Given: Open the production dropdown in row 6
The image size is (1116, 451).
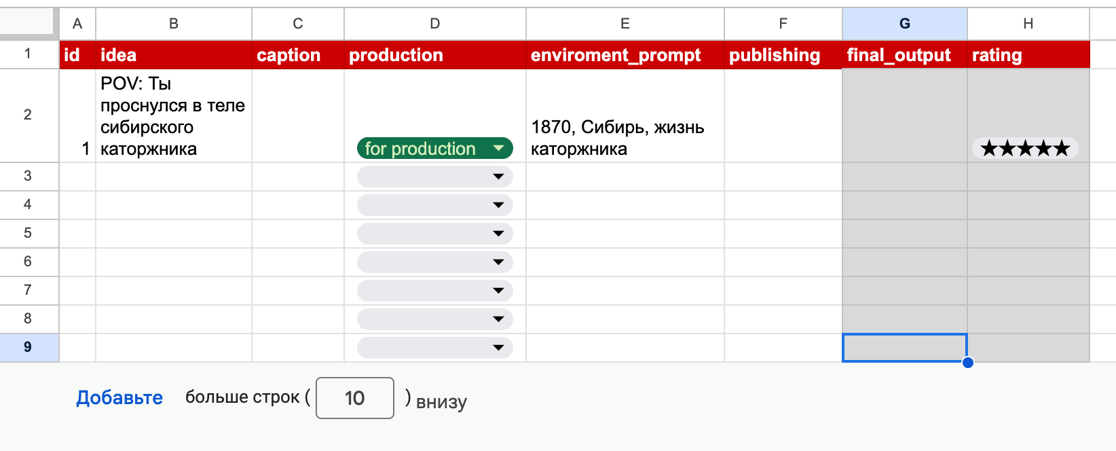Looking at the screenshot, I should [x=434, y=262].
